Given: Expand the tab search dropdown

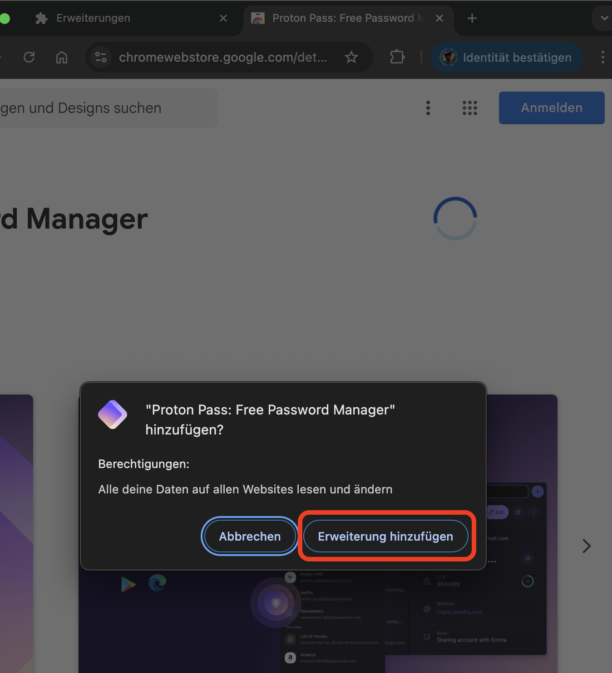Looking at the screenshot, I should pos(603,18).
